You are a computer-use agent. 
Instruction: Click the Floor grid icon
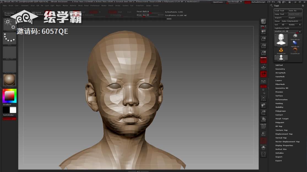click(x=263, y=67)
